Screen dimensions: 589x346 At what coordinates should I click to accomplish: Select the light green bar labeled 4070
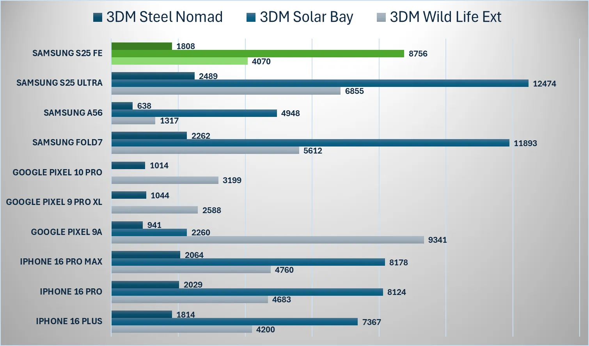pos(179,61)
